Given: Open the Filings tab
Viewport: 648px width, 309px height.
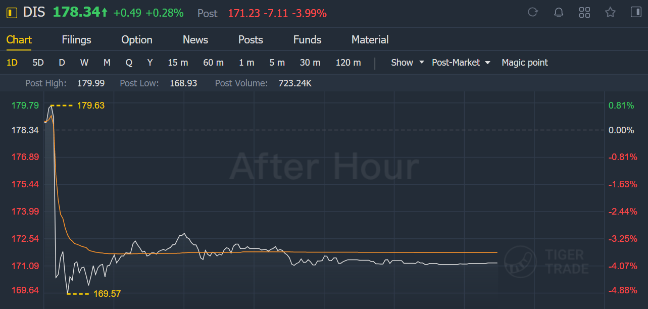Looking at the screenshot, I should (77, 40).
